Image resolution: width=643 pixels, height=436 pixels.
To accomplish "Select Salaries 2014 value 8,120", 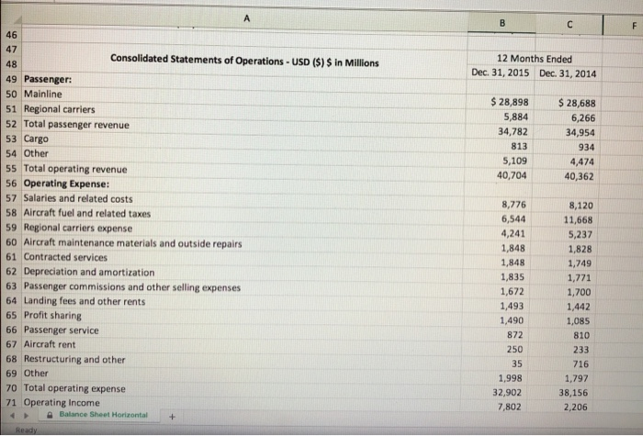I will [581, 206].
